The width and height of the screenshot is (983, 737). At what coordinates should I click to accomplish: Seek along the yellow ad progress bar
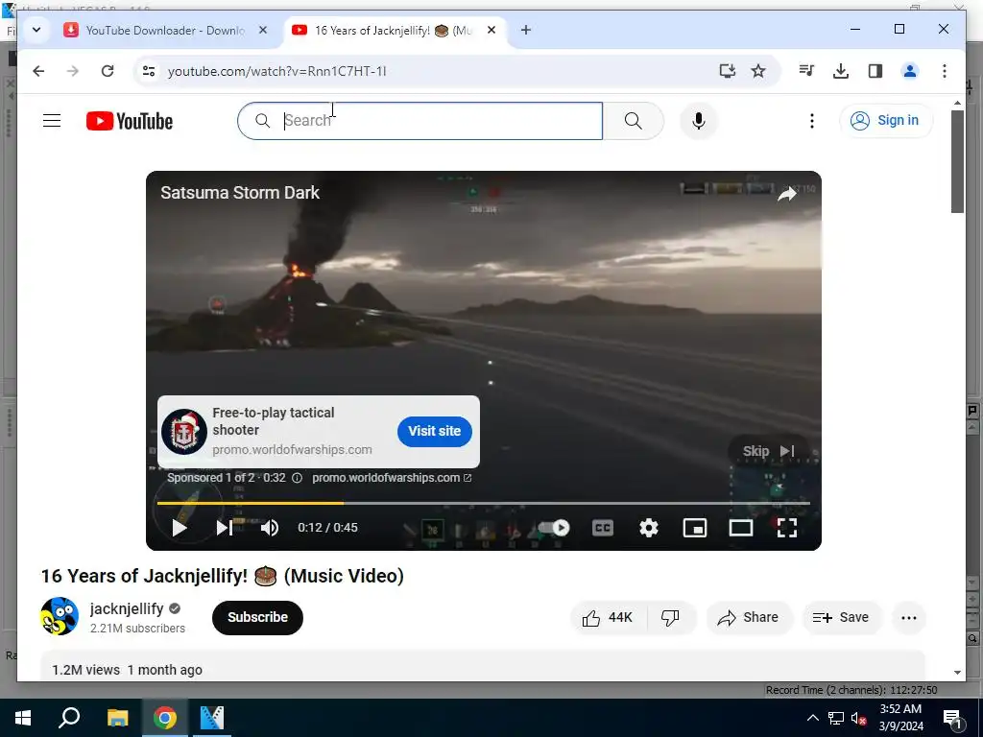[484, 503]
